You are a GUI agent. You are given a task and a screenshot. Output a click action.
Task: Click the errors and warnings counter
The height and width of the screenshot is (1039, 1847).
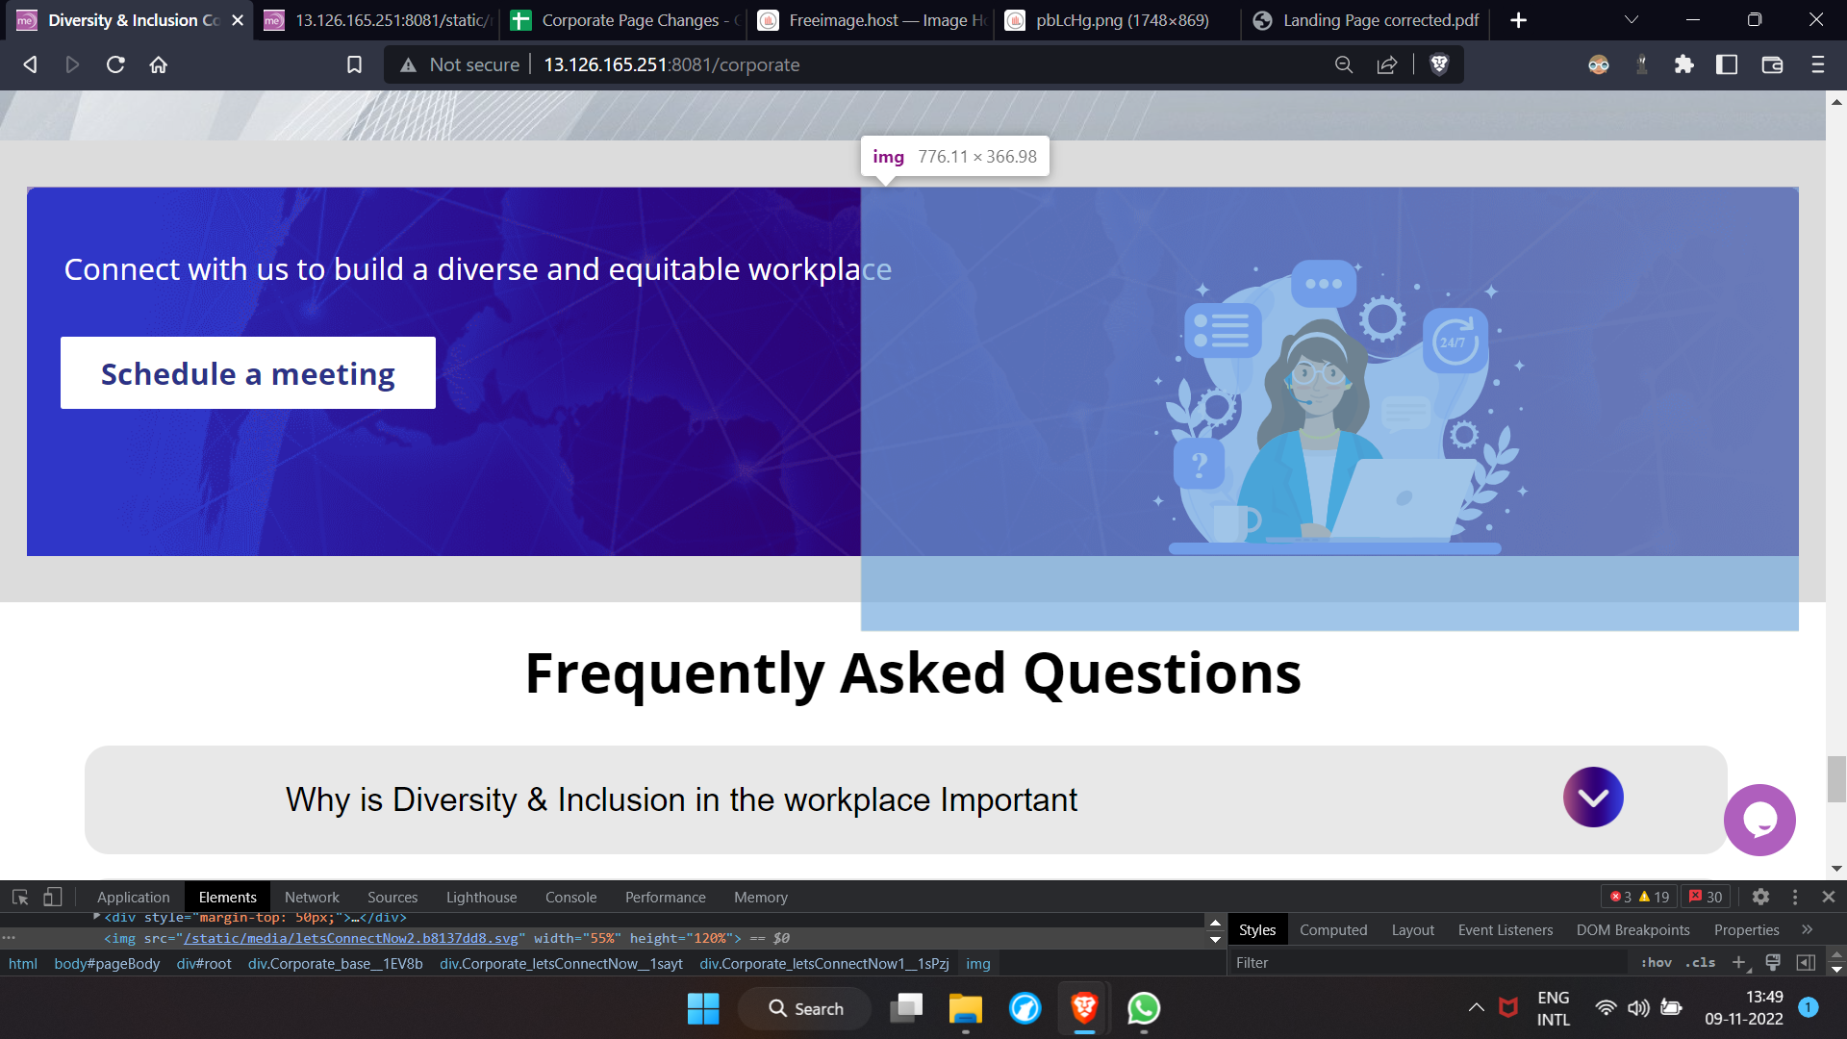1640,897
